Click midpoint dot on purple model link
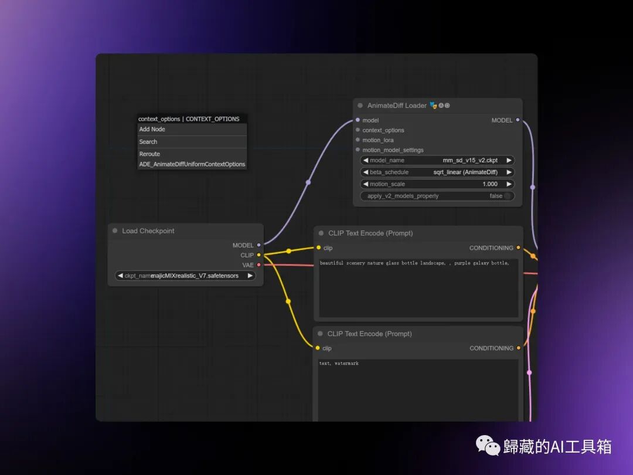 click(308, 182)
